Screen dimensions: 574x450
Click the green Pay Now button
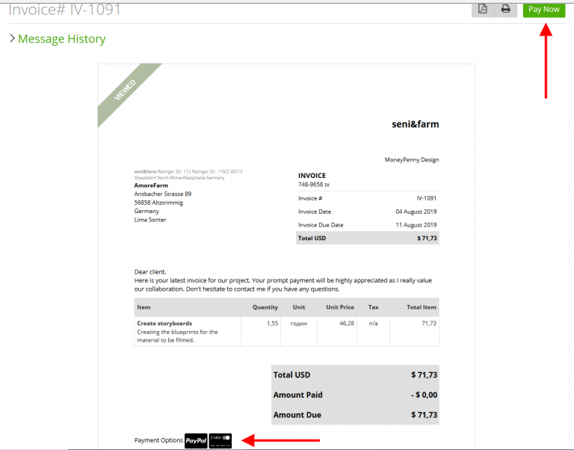point(544,10)
